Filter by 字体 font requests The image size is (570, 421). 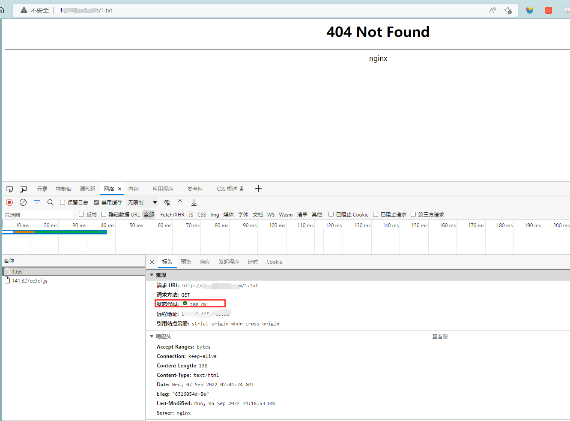tap(243, 215)
